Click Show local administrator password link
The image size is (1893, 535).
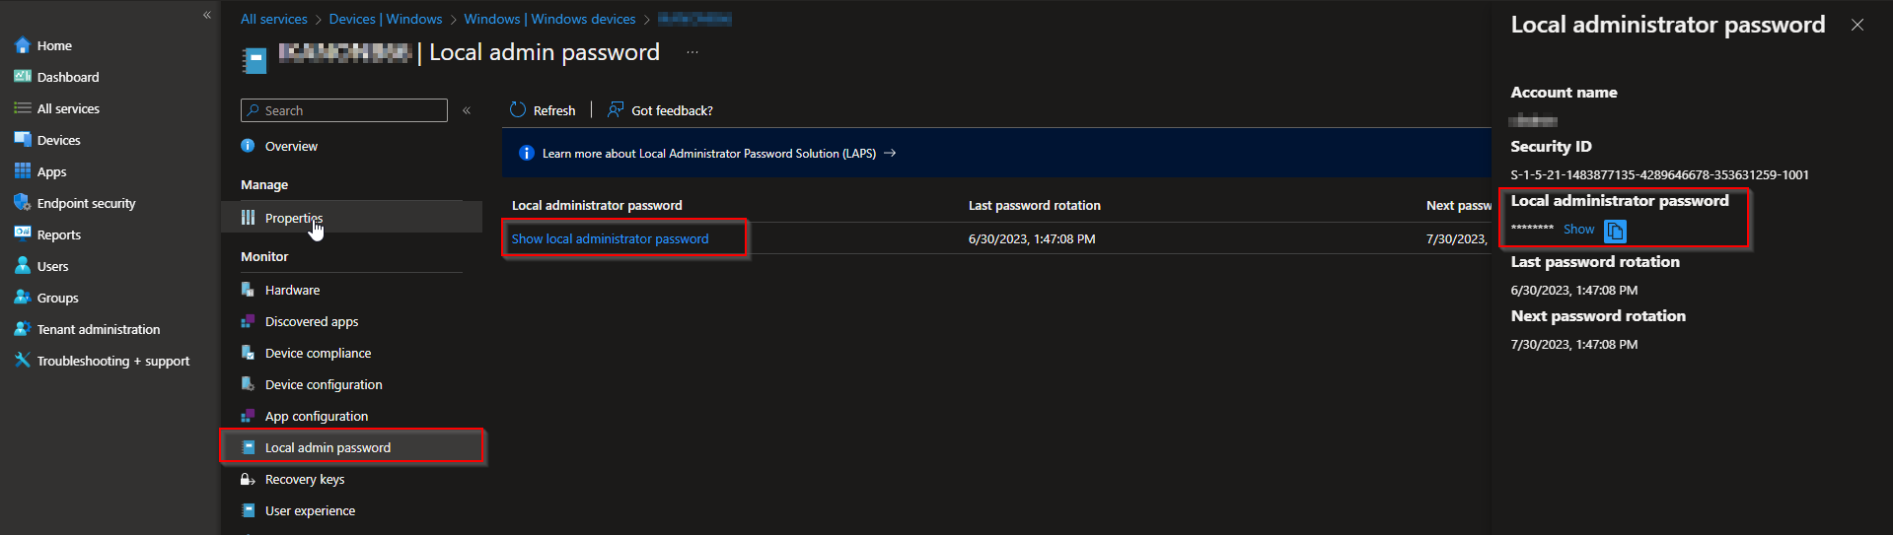click(x=610, y=238)
